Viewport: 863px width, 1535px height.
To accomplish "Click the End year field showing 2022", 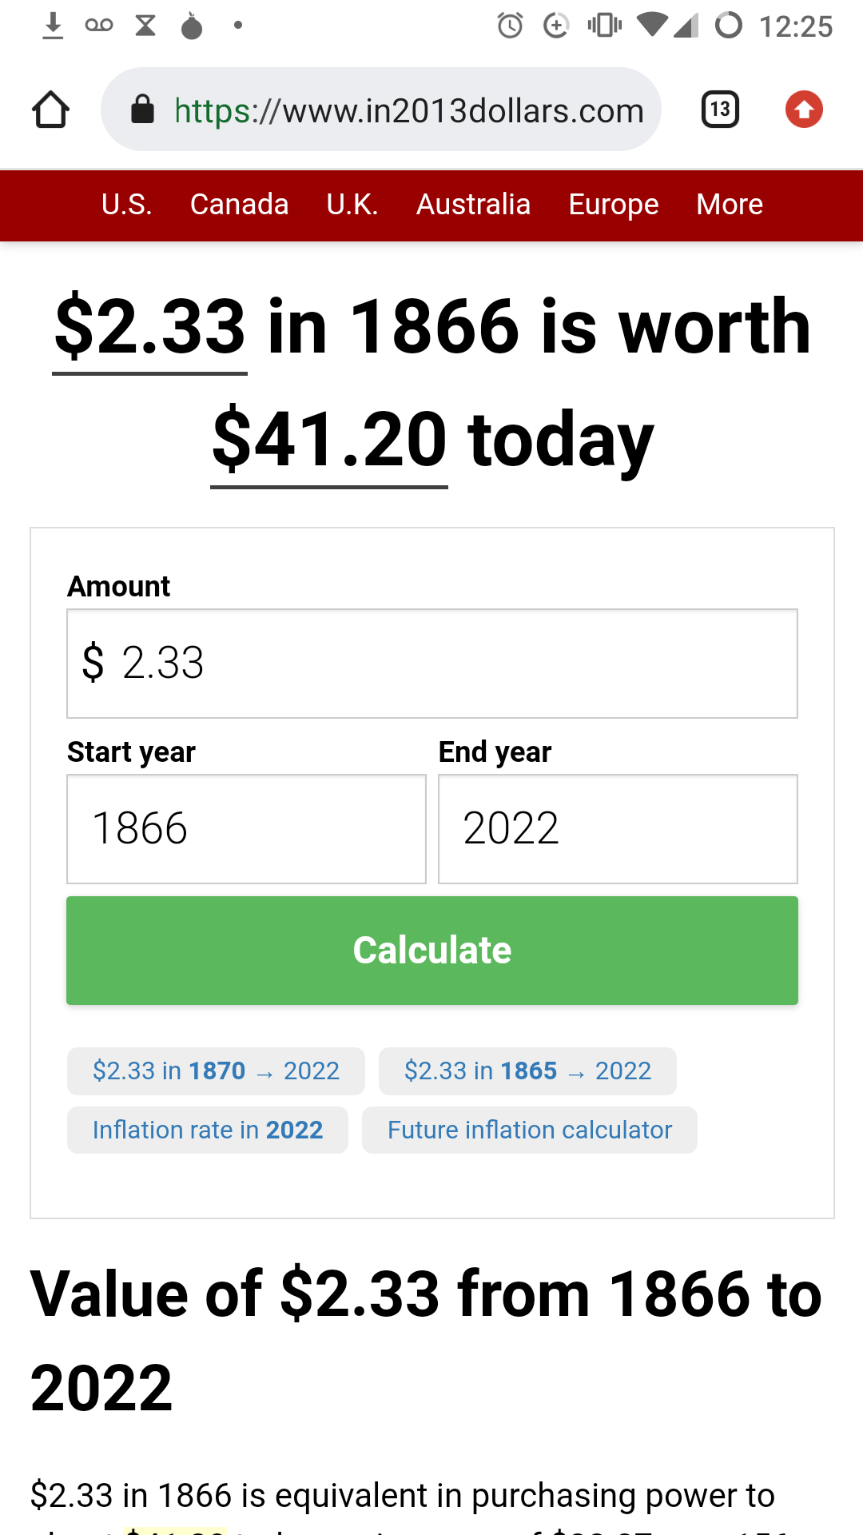I will 618,829.
